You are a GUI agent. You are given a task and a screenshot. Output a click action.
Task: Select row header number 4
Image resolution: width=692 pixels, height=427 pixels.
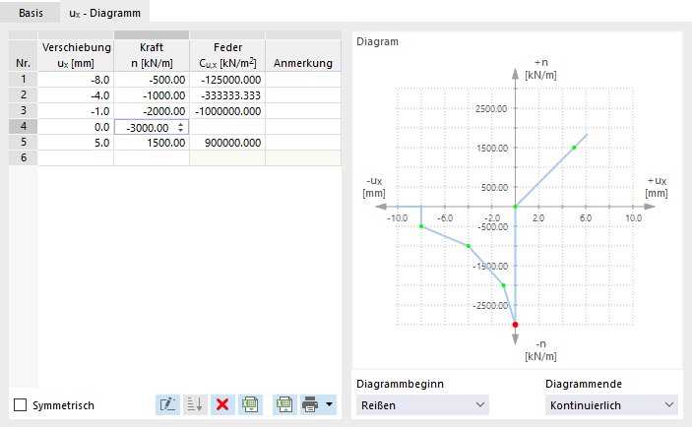coord(24,127)
